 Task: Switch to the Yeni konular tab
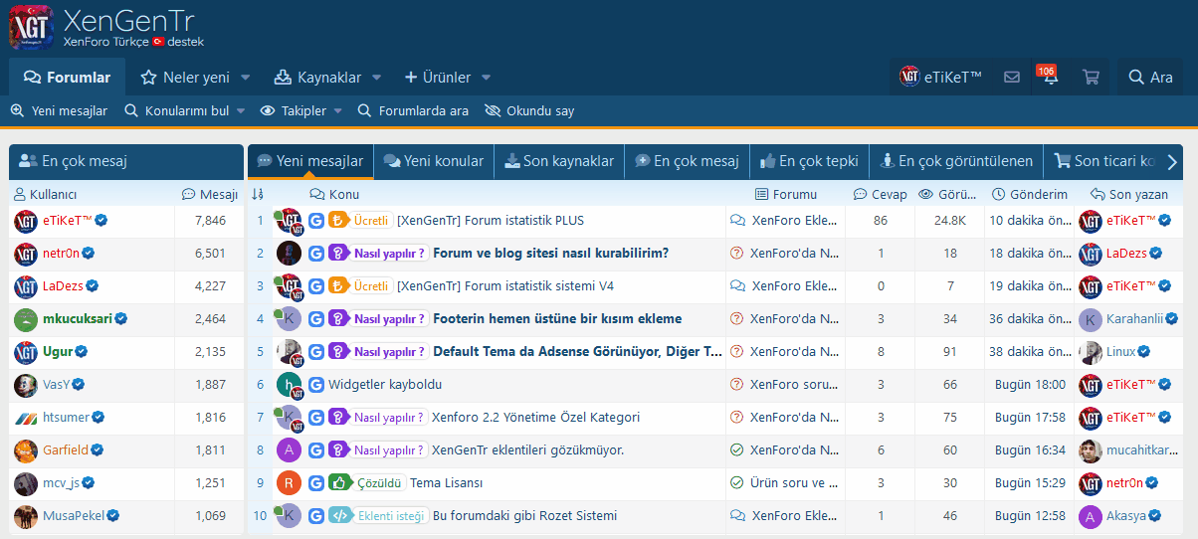434,161
